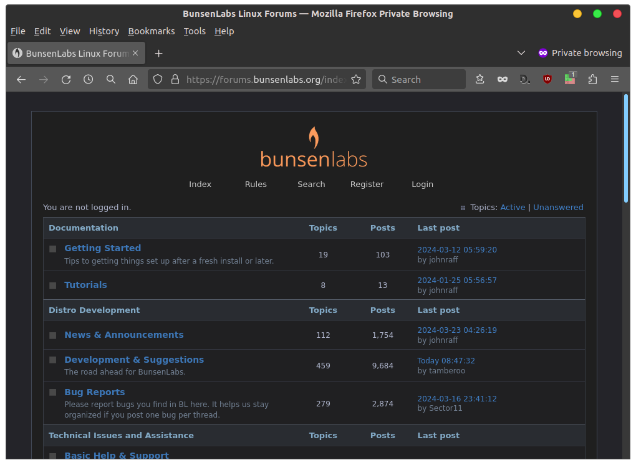Open the Help menu
This screenshot has width=636, height=465.
(224, 31)
